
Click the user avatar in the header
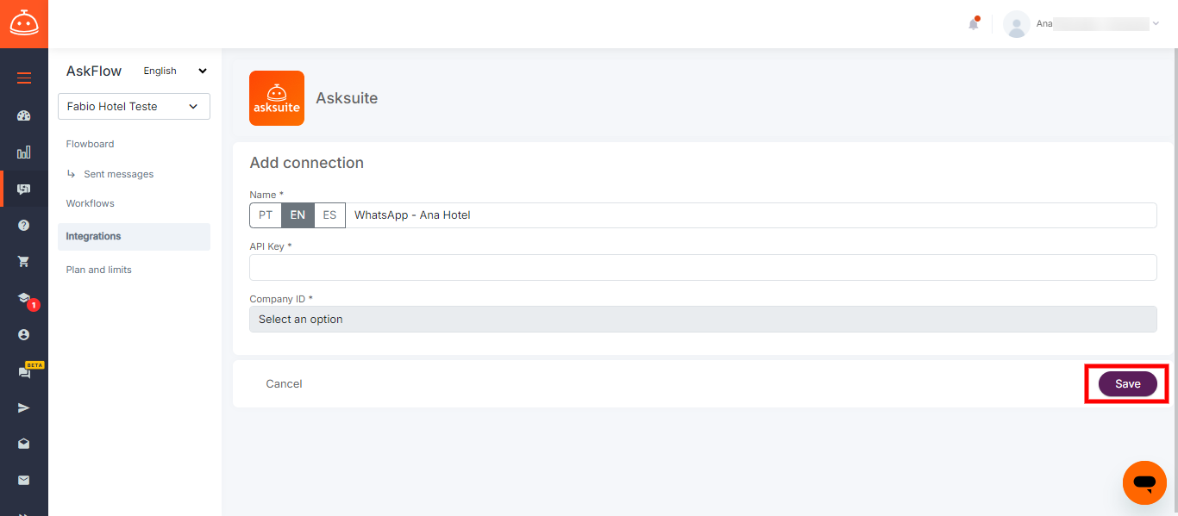pos(1017,24)
